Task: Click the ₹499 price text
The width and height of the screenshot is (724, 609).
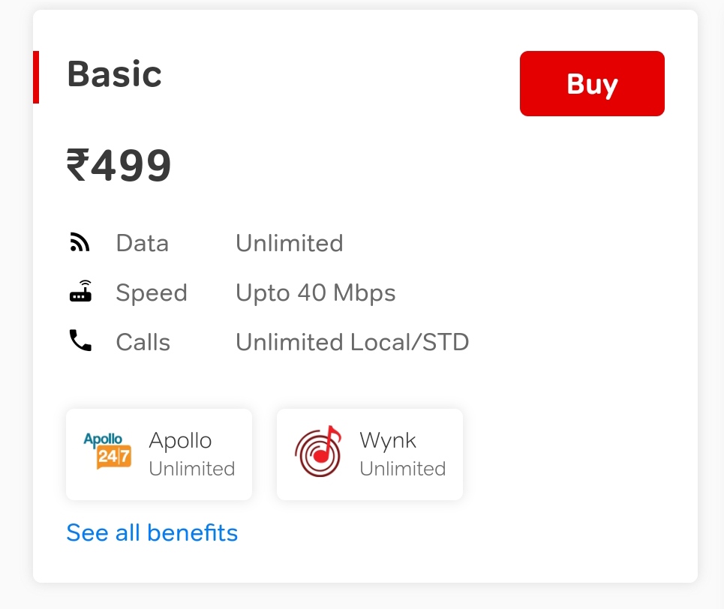Action: pyautogui.click(x=119, y=165)
